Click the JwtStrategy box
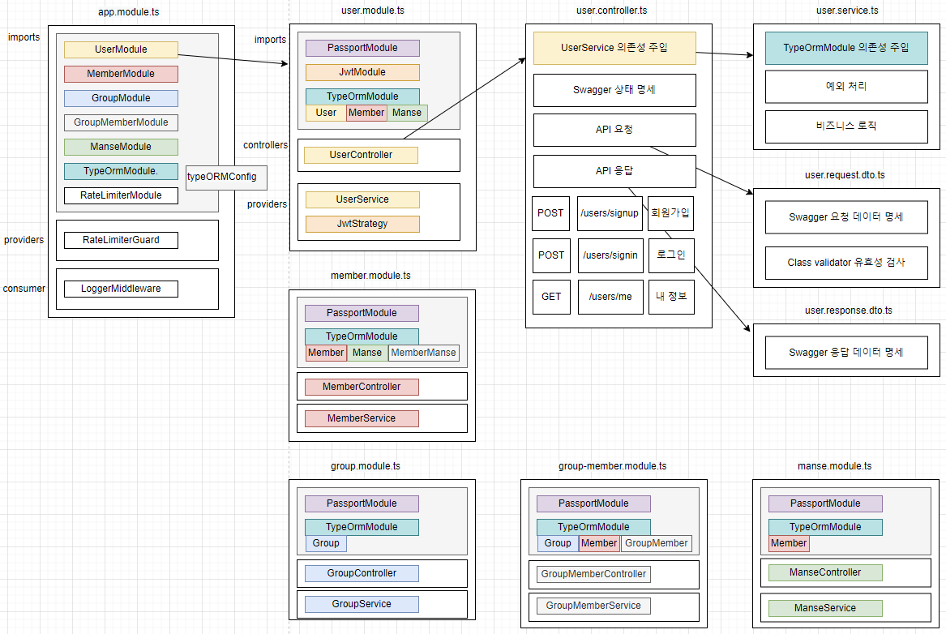 362,224
